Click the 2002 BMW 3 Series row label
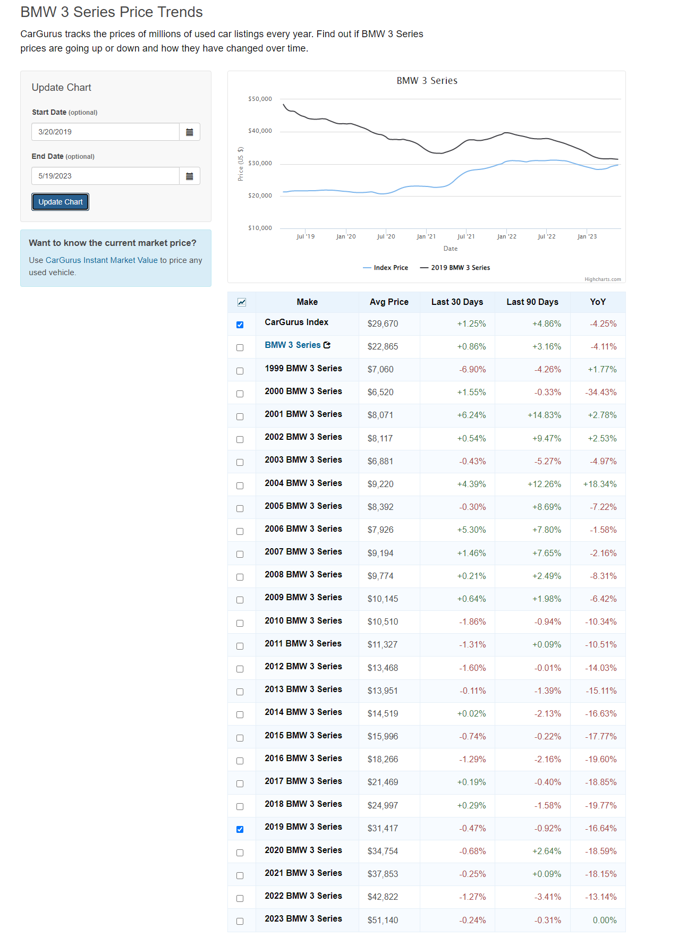The image size is (678, 937). (x=303, y=437)
